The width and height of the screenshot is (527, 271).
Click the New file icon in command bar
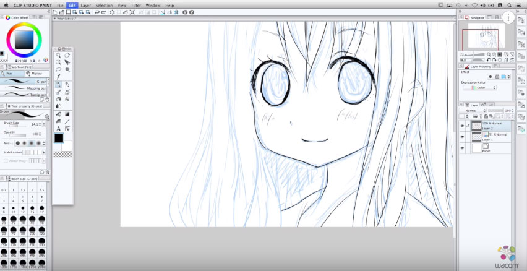pos(56,12)
